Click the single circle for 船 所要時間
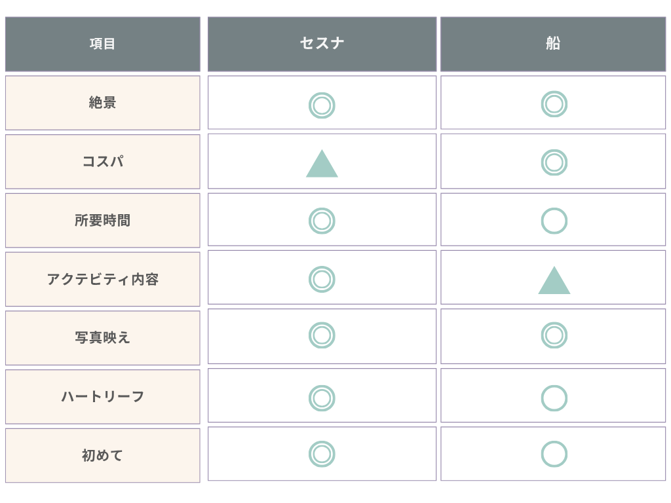 click(554, 221)
